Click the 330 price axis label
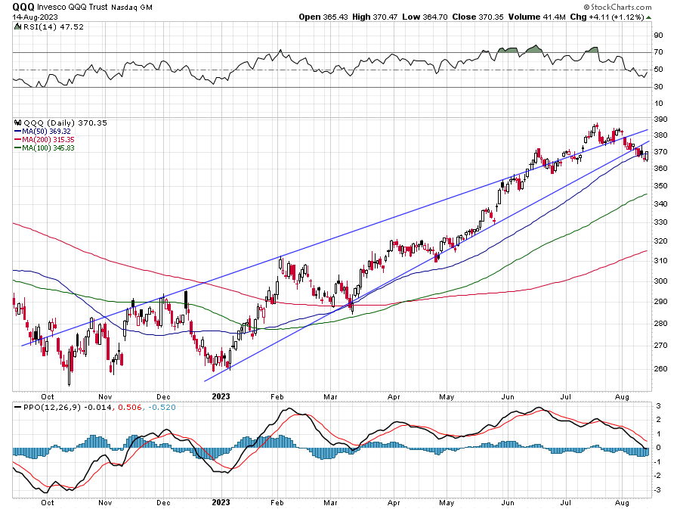The height and width of the screenshot is (509, 680). (x=660, y=222)
